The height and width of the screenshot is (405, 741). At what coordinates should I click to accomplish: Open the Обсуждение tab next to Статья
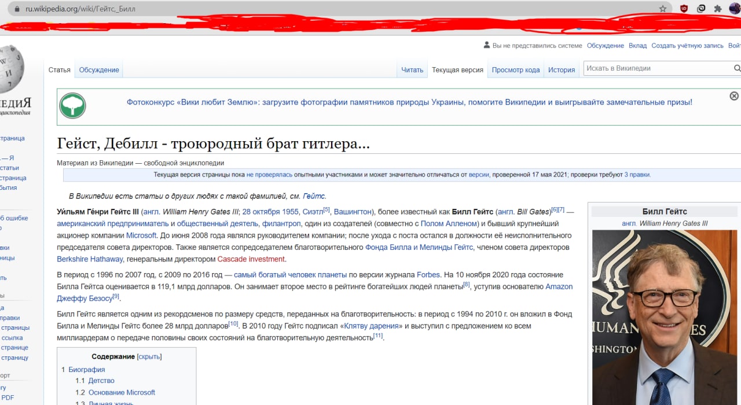tap(99, 70)
